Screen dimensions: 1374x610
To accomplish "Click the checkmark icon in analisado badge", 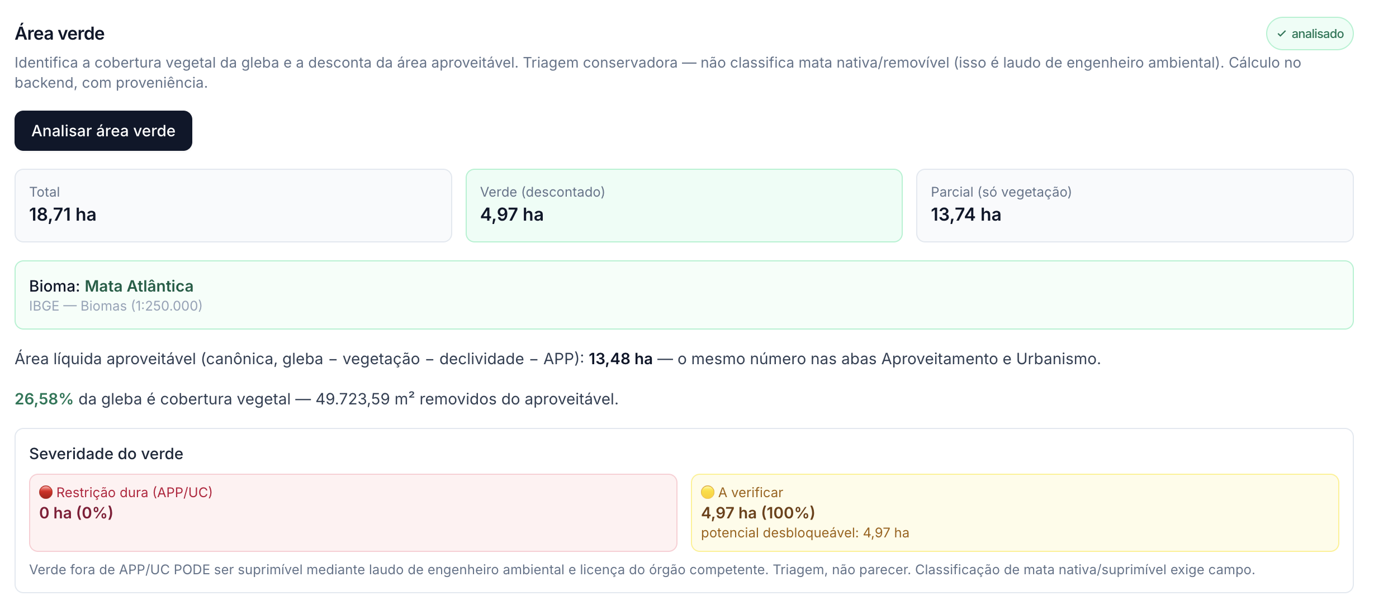I will [x=1282, y=34].
